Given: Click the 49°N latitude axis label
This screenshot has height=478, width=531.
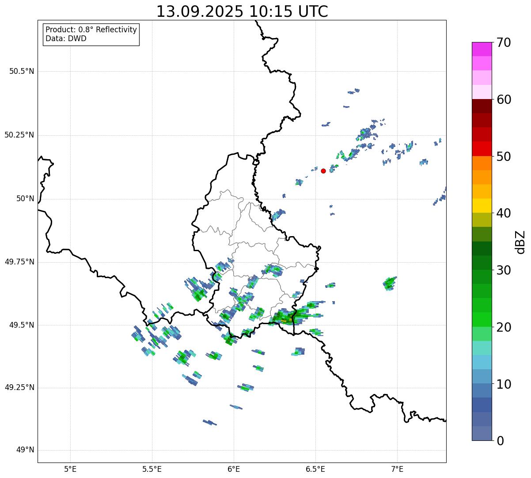Looking at the screenshot, I should click(25, 450).
